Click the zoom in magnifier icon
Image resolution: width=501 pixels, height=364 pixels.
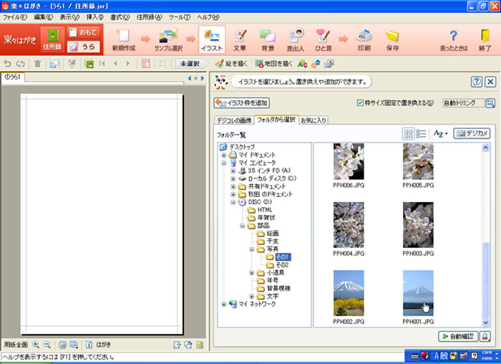click(36, 345)
